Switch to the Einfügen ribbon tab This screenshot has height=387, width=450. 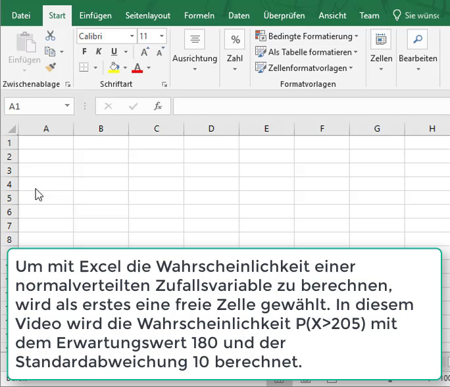[x=95, y=16]
